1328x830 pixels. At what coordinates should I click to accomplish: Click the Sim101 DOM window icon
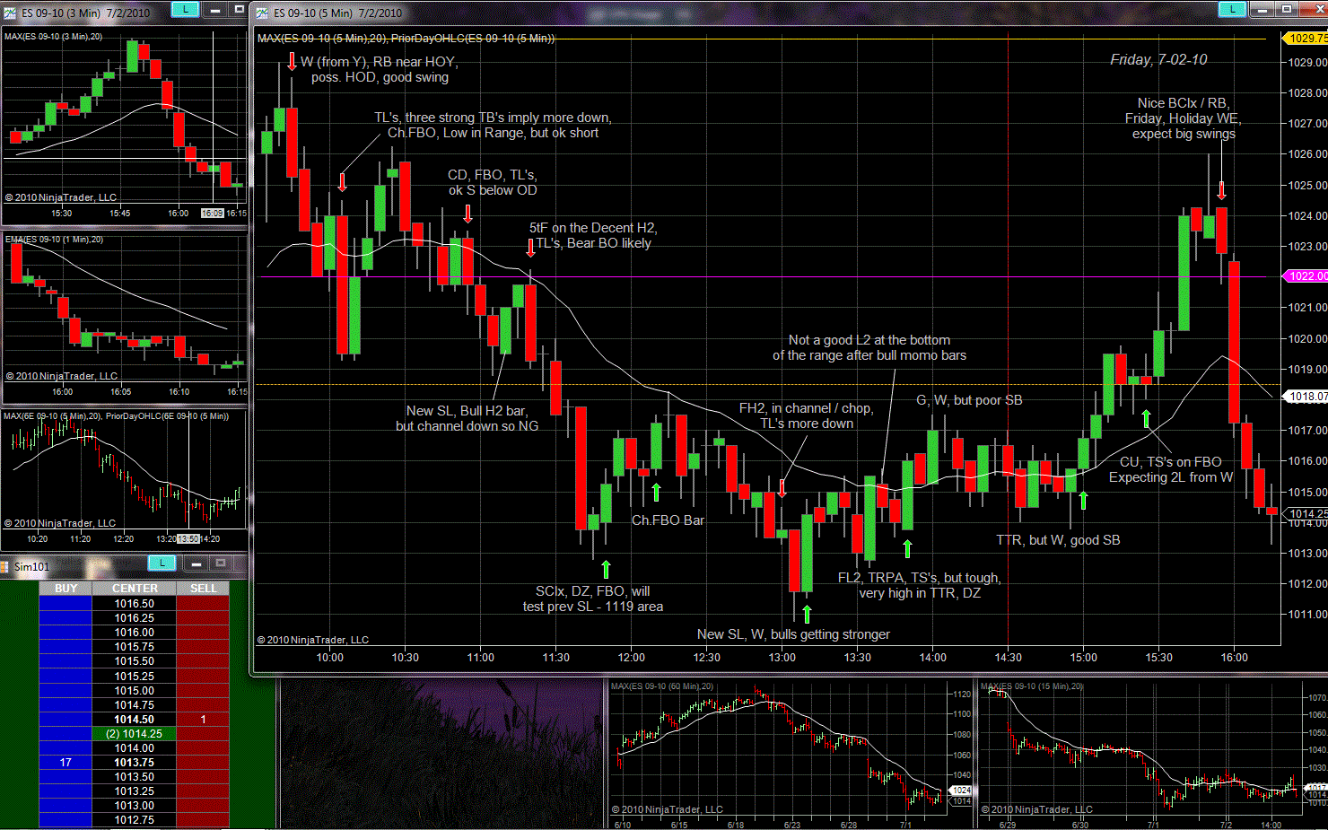5,566
